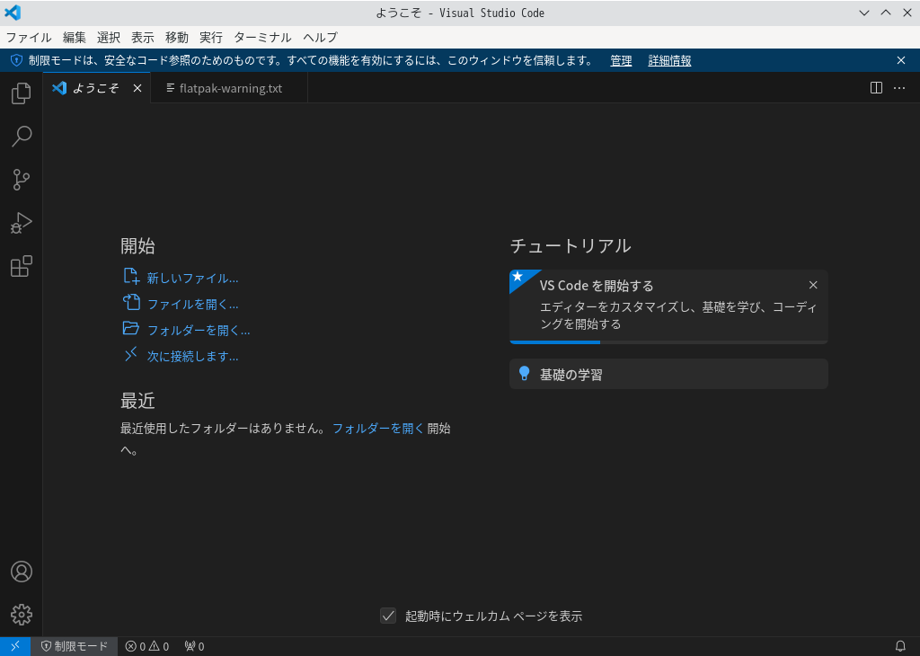Open the 表示 menu
This screenshot has width=920, height=656.
point(143,38)
